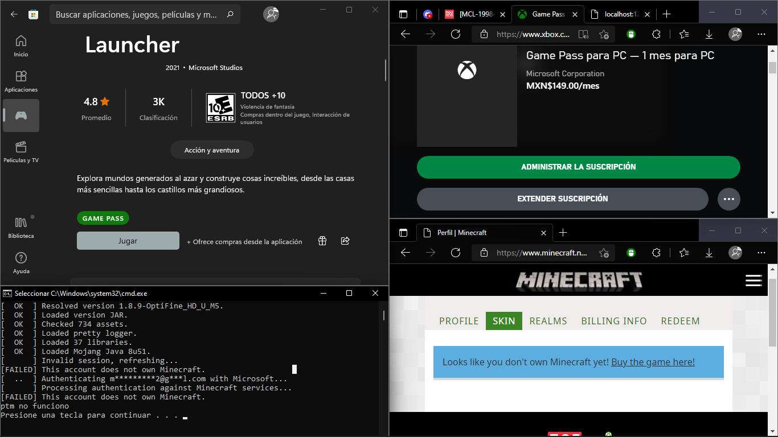
Task: Select the Perfil | Minecraft browser tab
Action: [485, 233]
